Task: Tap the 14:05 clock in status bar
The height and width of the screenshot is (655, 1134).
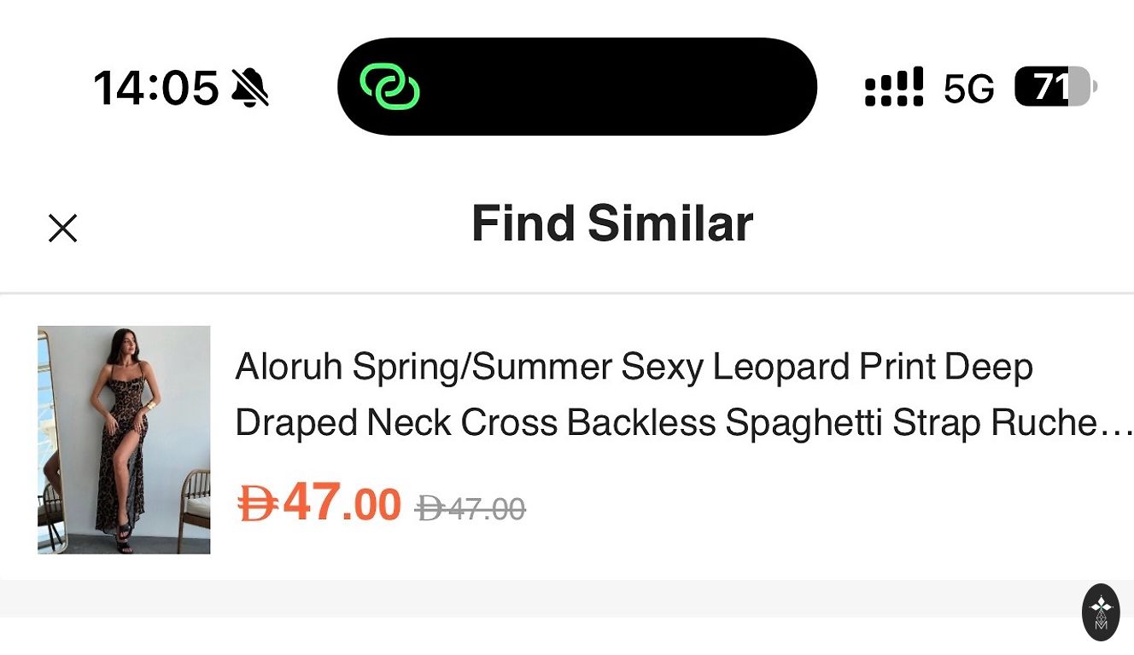Action: (x=156, y=88)
